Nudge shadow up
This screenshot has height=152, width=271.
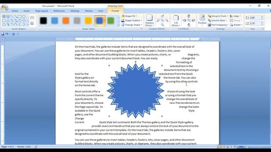[x=162, y=16]
